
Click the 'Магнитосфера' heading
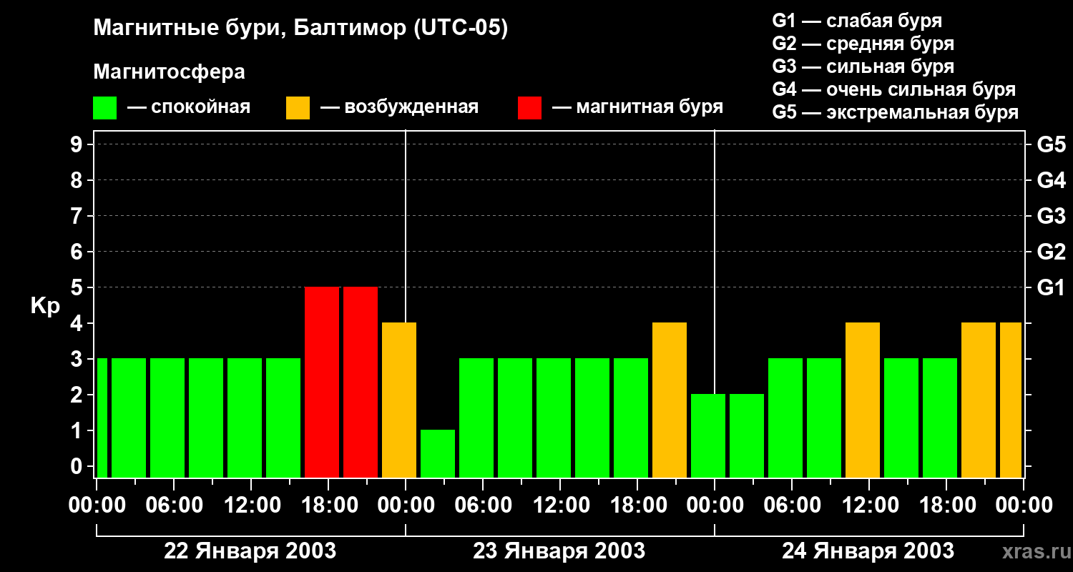(x=169, y=72)
